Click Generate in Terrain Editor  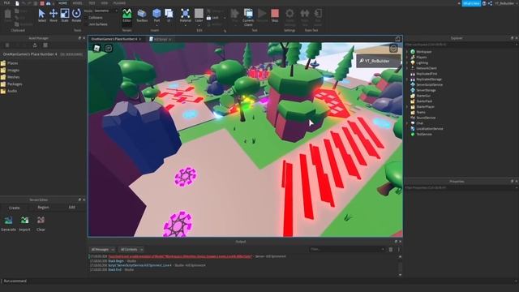tap(8, 224)
